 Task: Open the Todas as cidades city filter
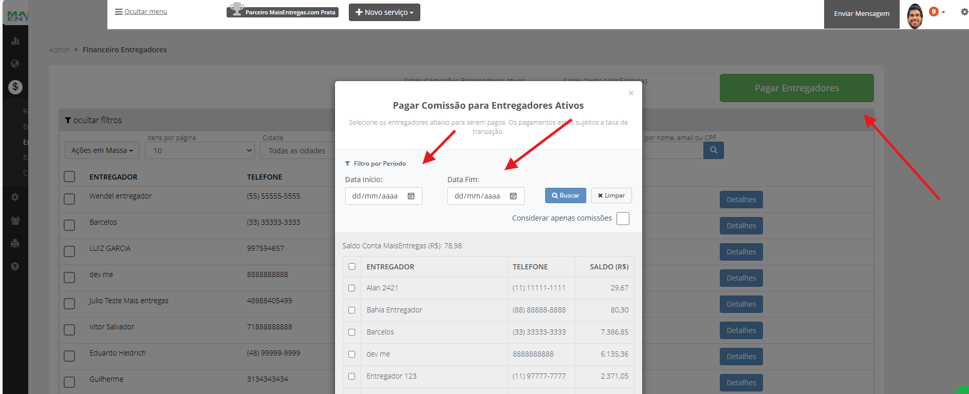[x=297, y=150]
